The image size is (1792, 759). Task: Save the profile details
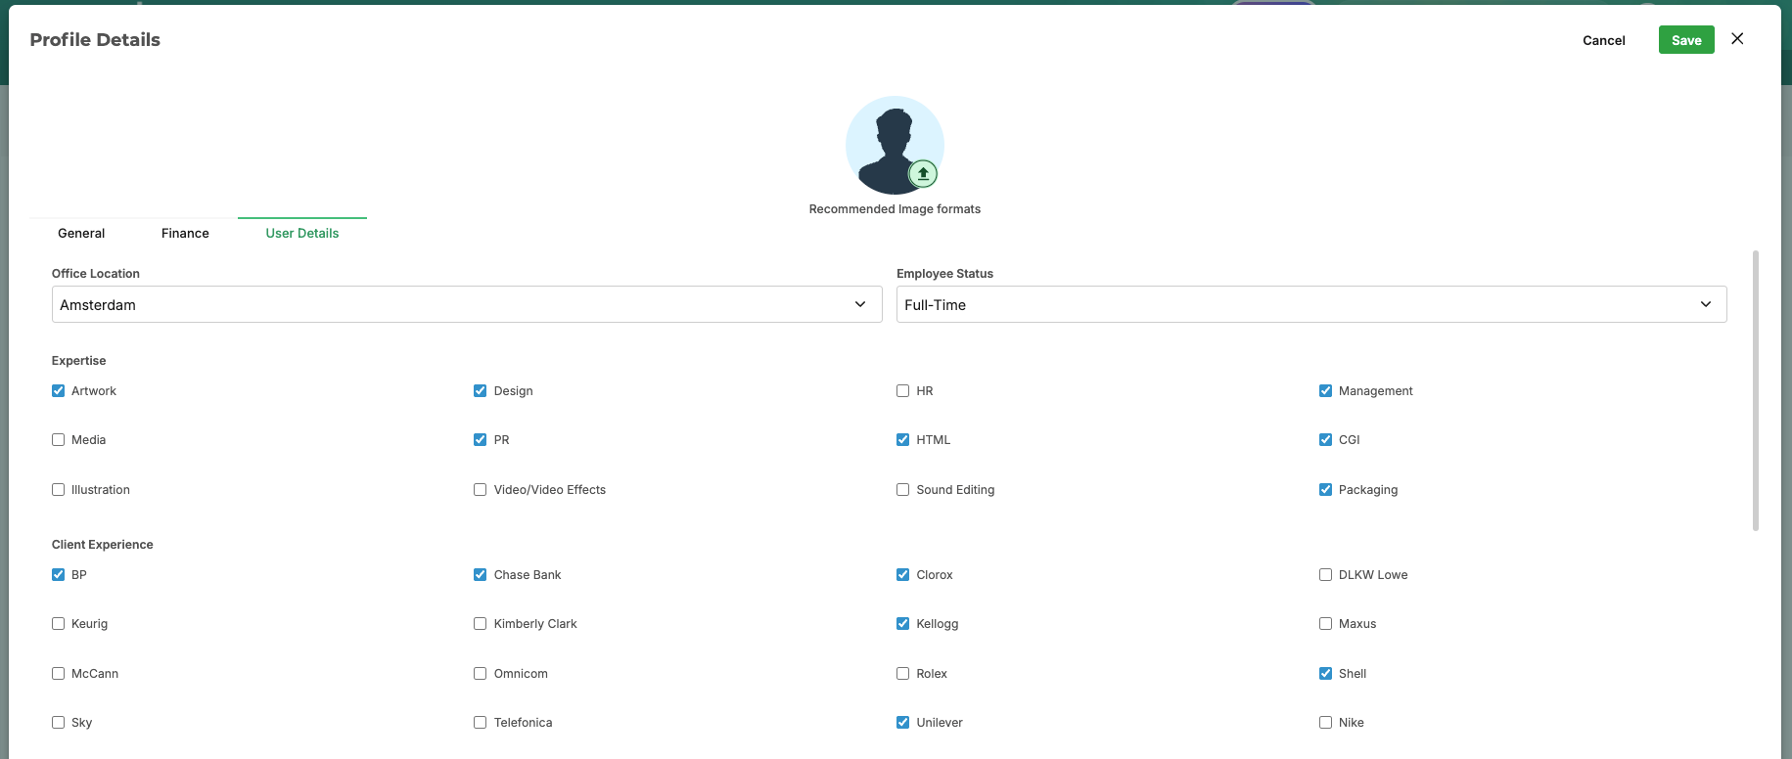click(x=1686, y=40)
